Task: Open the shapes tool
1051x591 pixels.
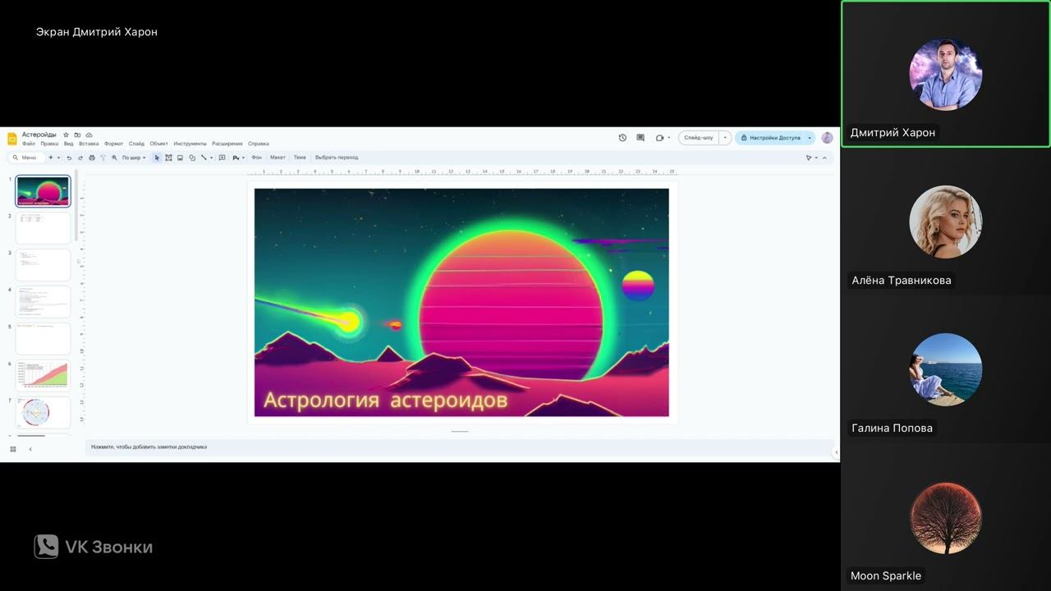Action: 192,158
